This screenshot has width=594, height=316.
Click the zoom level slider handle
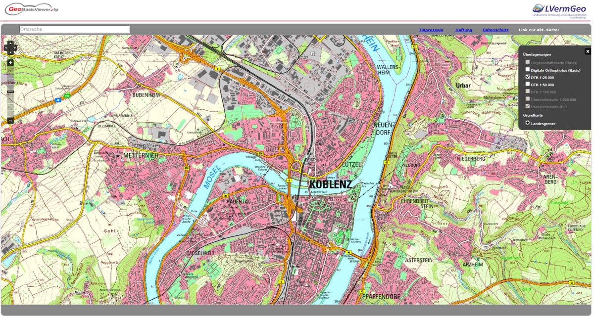coord(10,91)
